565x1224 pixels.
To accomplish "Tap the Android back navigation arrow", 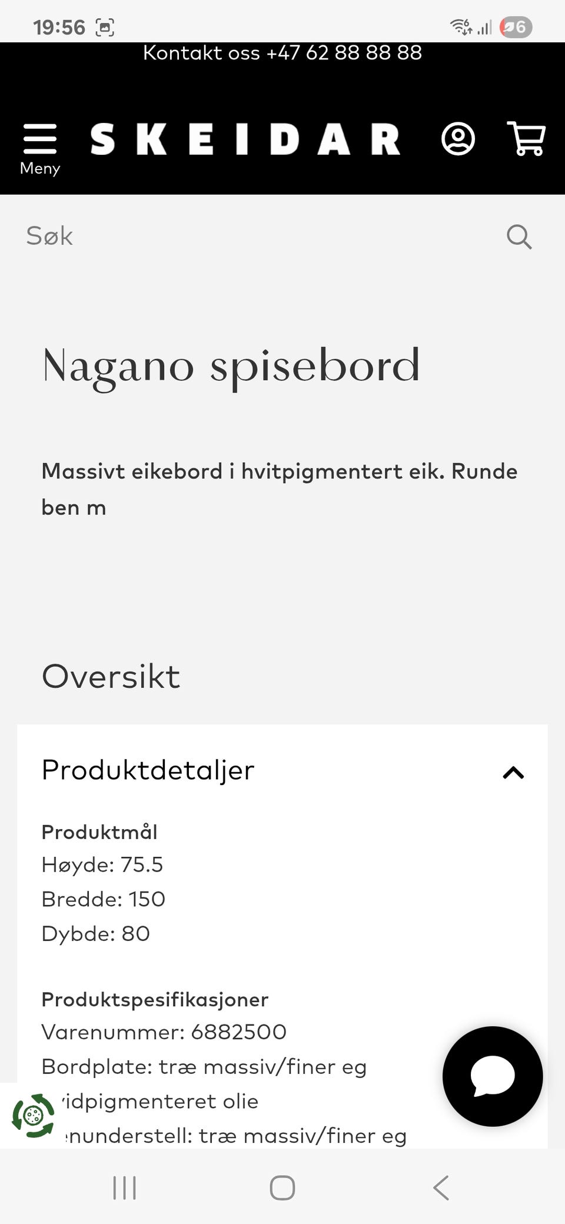I will pos(441,1188).
